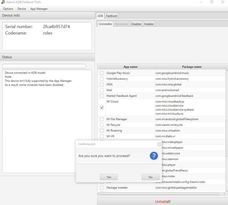
Task: Enable the Package Installer checkbox
Action: point(102,188)
